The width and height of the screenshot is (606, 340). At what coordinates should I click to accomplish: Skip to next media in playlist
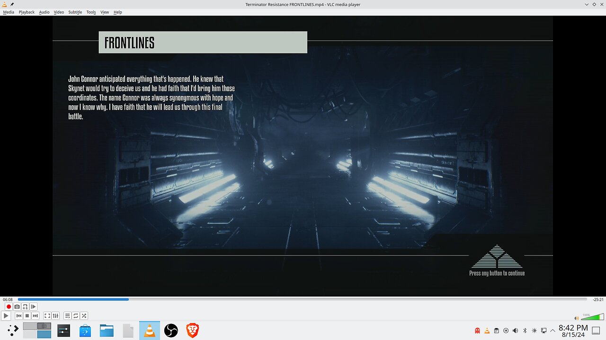coord(35,316)
